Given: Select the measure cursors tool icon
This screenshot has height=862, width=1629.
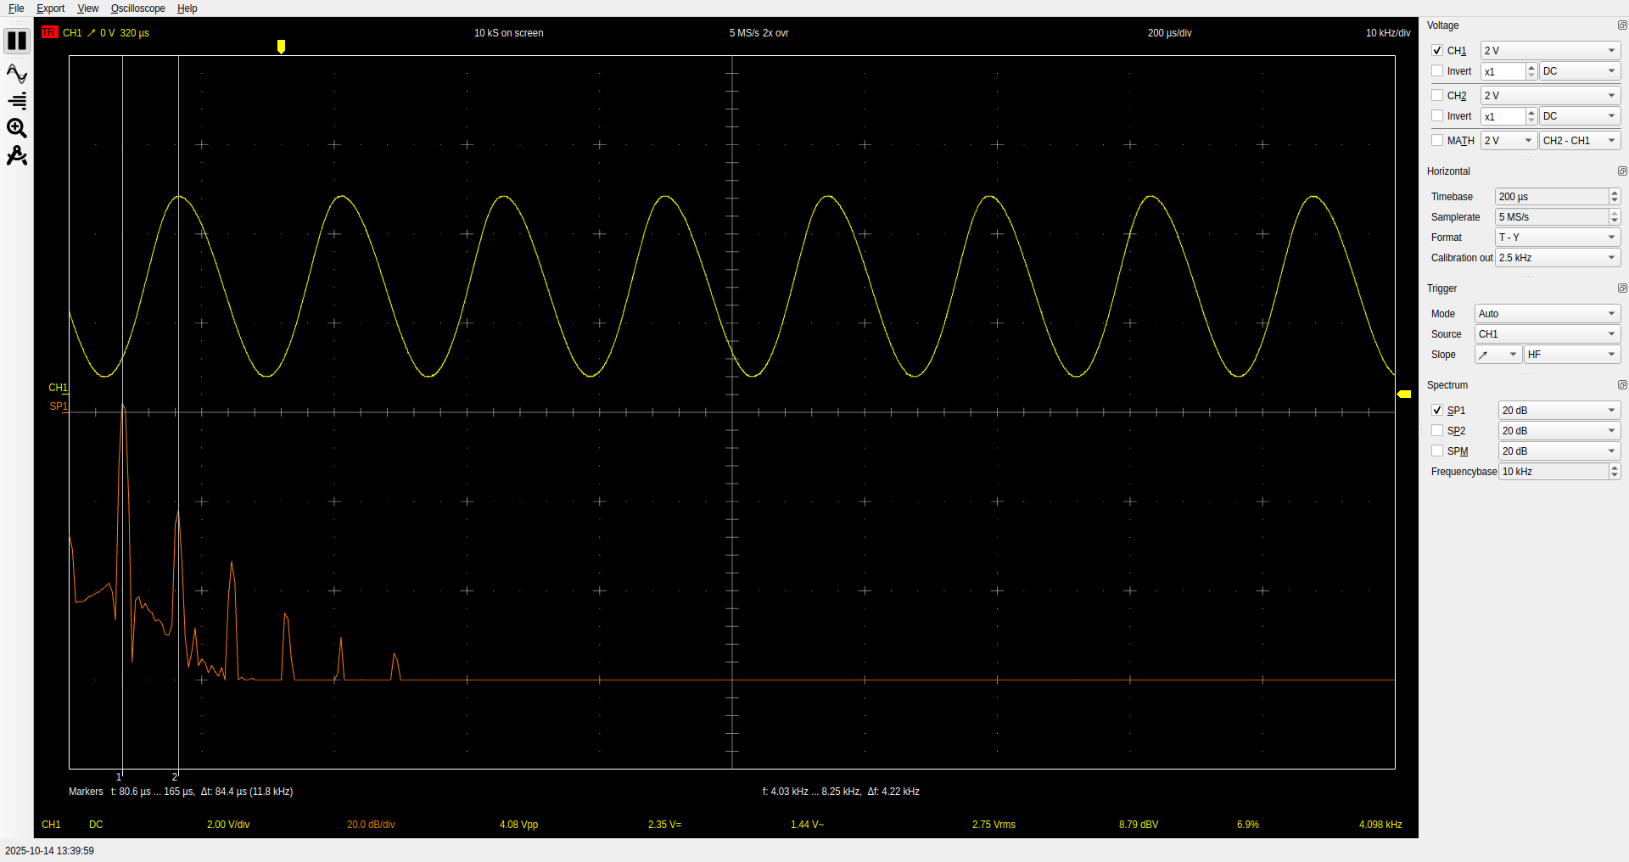Looking at the screenshot, I should coord(17,156).
